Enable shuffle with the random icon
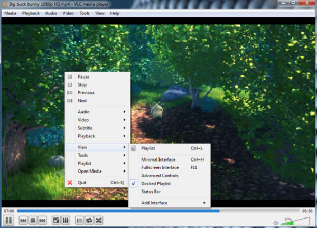The image size is (317, 228). pyautogui.click(x=98, y=220)
